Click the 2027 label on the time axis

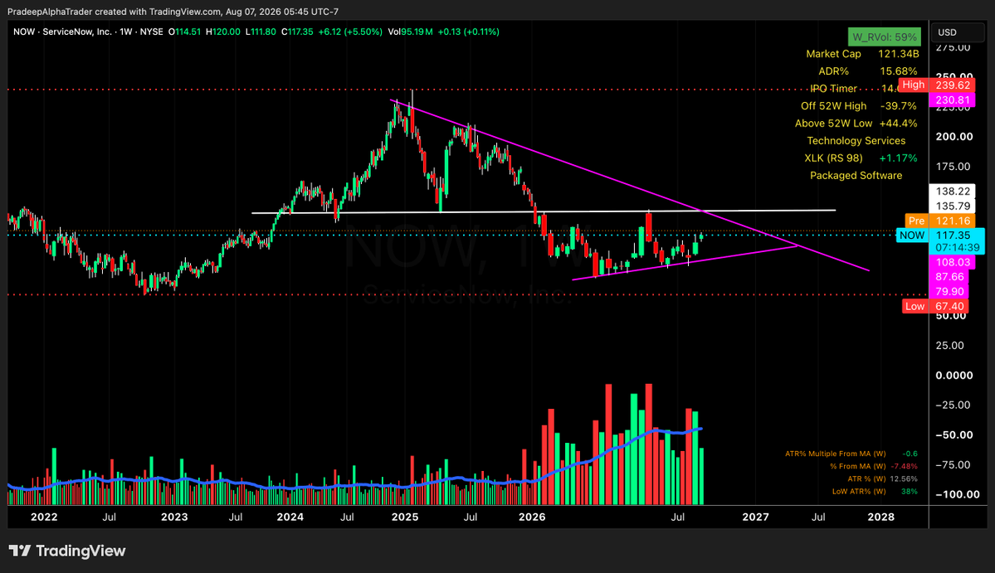(x=756, y=517)
